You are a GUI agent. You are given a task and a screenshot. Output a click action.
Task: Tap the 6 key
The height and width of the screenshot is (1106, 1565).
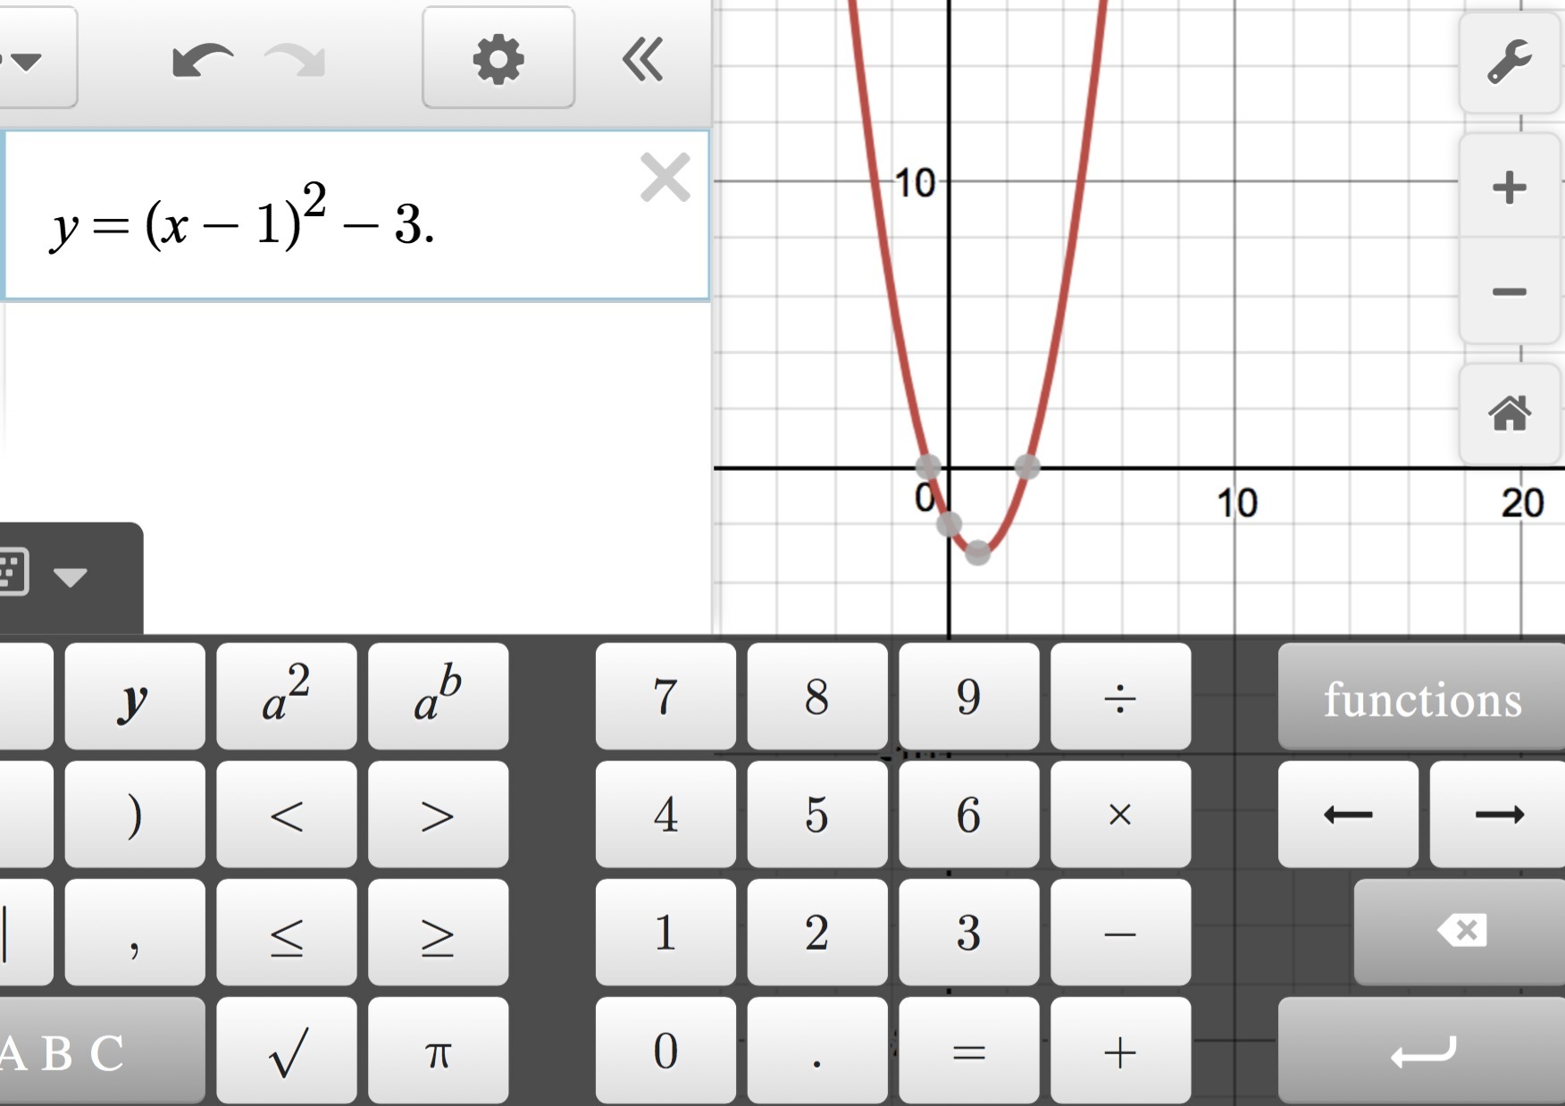(969, 814)
